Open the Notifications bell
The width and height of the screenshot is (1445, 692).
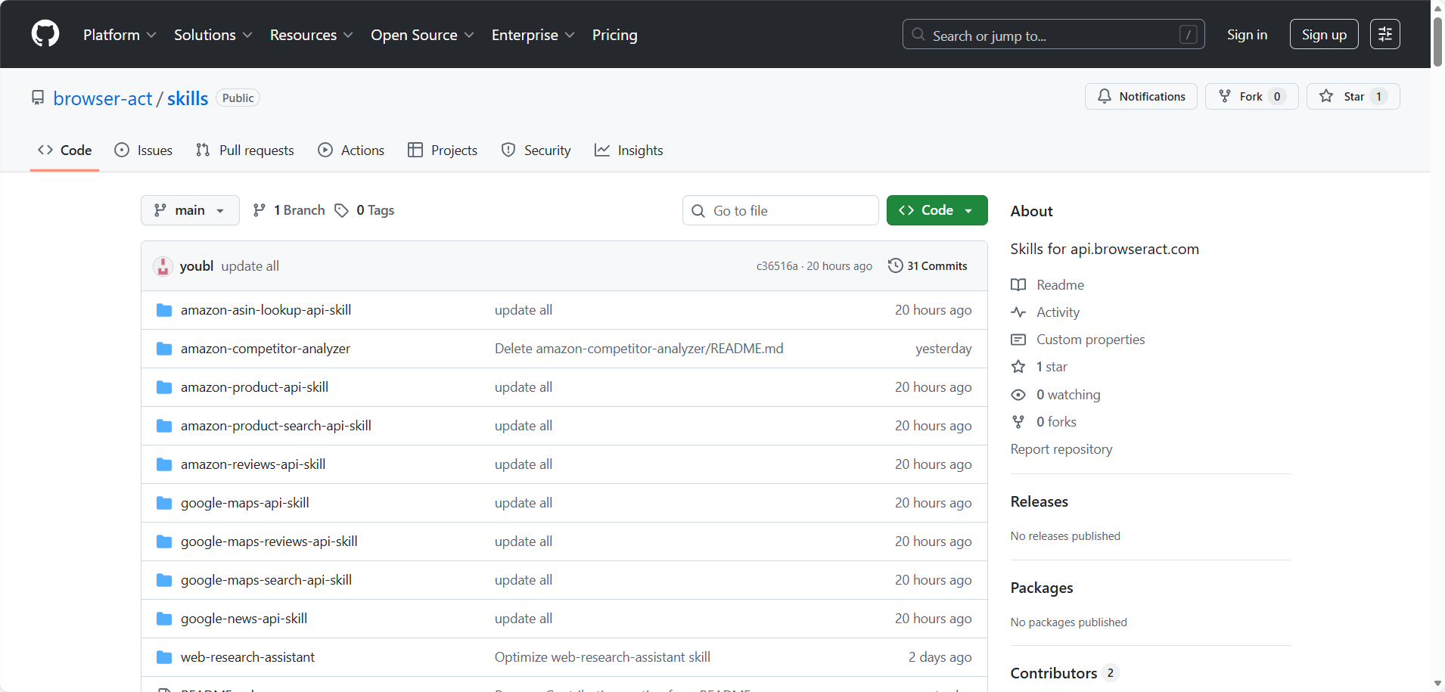1105,96
